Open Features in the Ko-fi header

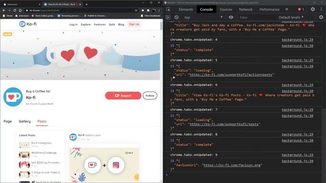100,24
